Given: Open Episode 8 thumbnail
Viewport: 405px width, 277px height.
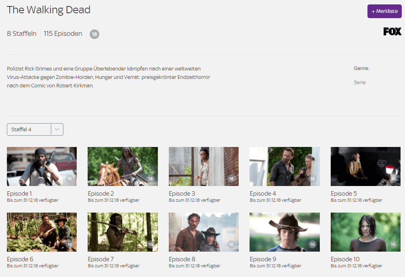Looking at the screenshot, I should (x=204, y=232).
